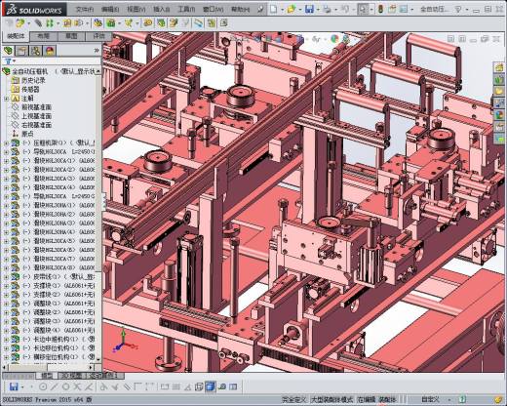Viewport: 507px width, 406px height.
Task: Click the Rebuild traffic light icon
Action: pyautogui.click(x=380, y=9)
